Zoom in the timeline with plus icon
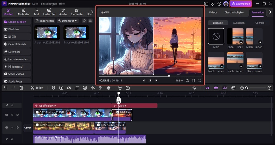The width and height of the screenshot is (275, 145). click(269, 88)
